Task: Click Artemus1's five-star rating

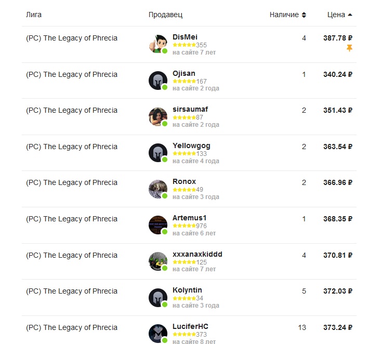Action: (184, 226)
